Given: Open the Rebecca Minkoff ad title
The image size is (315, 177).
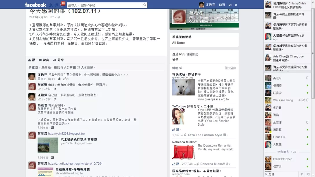Looking at the screenshot, I should (x=184, y=142).
